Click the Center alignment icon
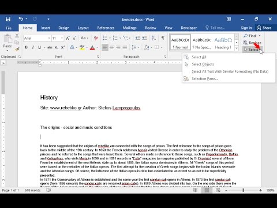 (x=111, y=47)
